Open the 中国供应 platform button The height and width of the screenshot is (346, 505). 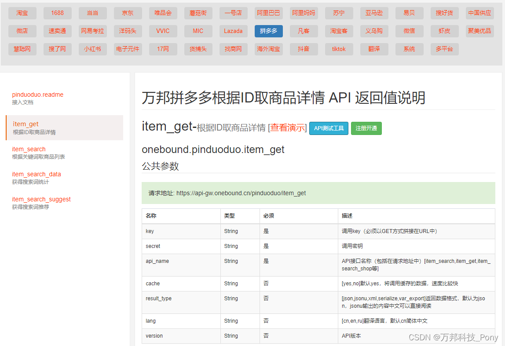tap(480, 13)
